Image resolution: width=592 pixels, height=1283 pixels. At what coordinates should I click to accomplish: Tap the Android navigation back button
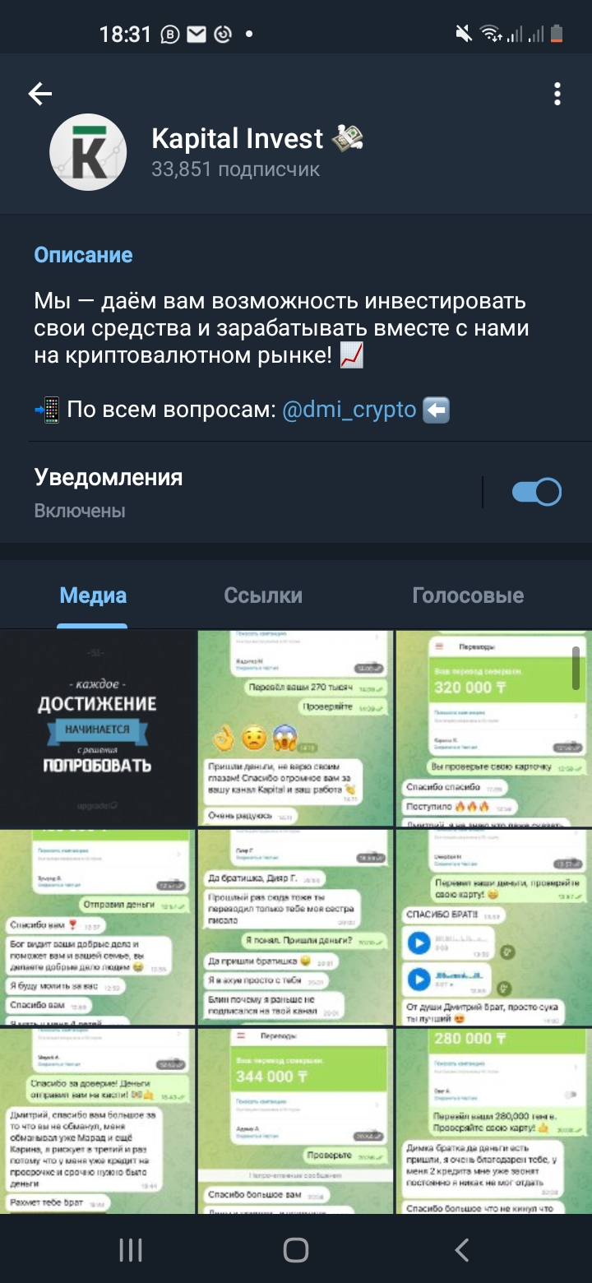pyautogui.click(x=462, y=1250)
